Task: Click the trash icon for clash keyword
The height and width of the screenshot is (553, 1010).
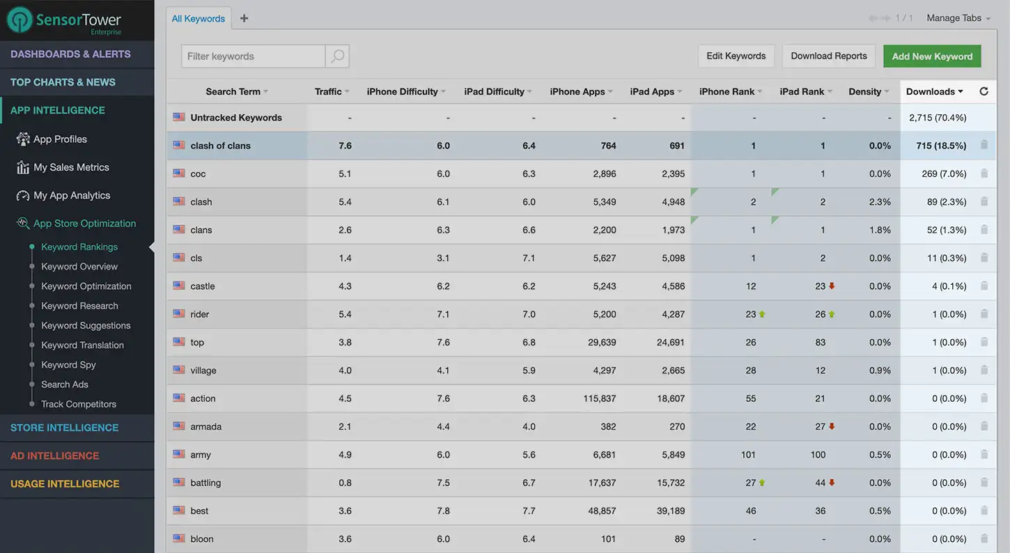Action: (984, 201)
